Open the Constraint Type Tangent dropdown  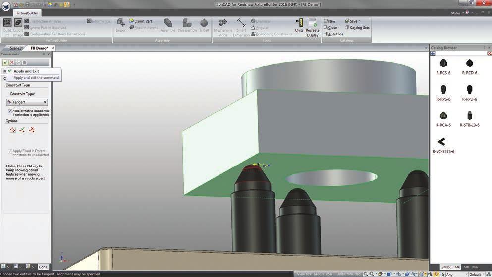click(x=27, y=102)
